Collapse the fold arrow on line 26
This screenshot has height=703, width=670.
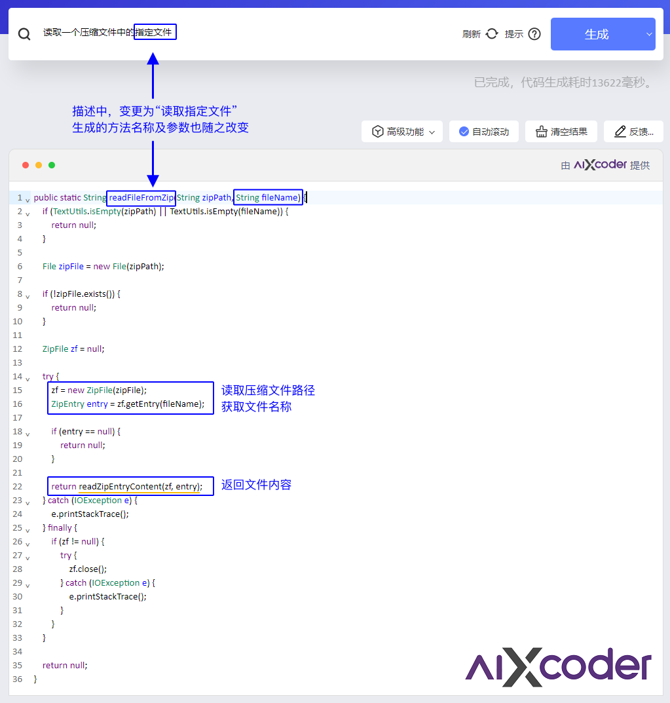click(x=28, y=544)
